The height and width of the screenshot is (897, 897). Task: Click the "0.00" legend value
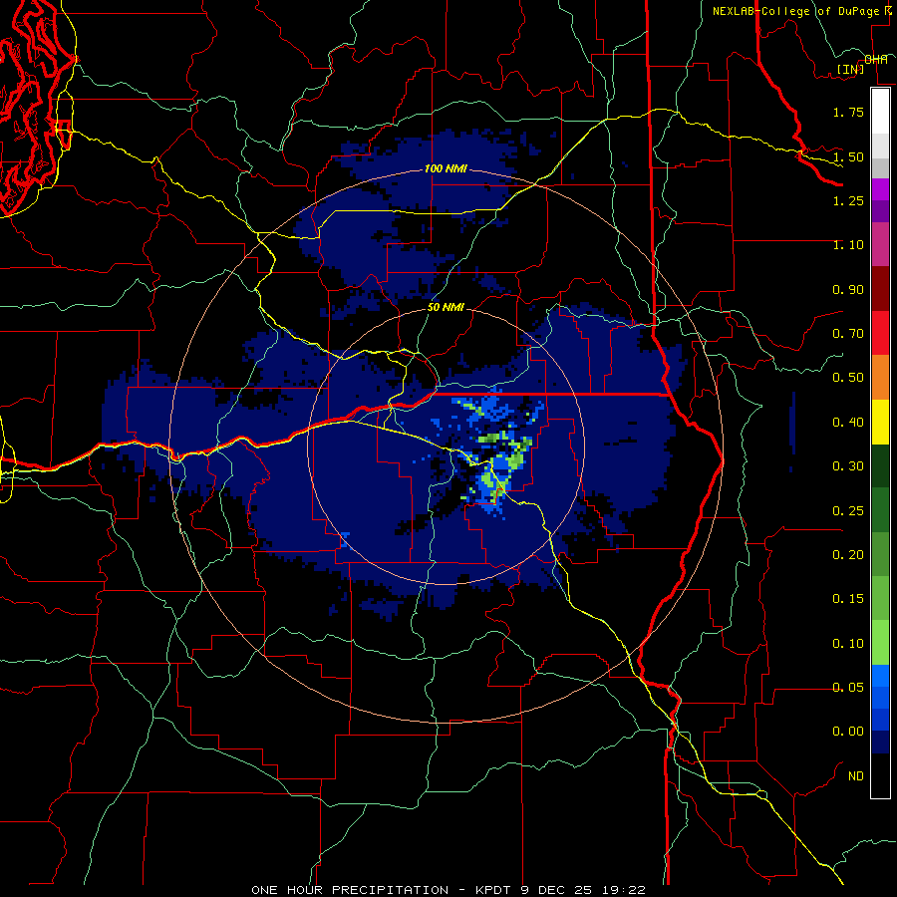pyautogui.click(x=848, y=732)
